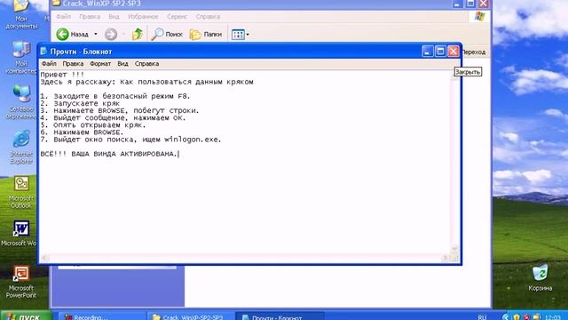Click line "2. Запускаете кряк"
This screenshot has height=320, width=568.
tap(80, 103)
